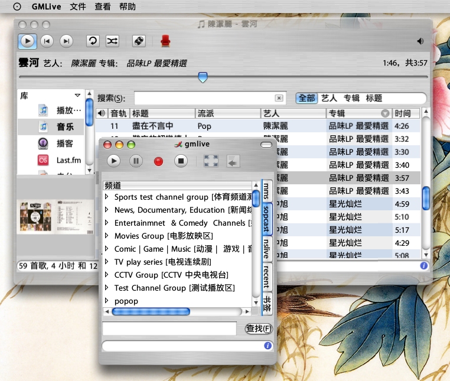This screenshot has height=381, width=450.
Task: Sort by the 艺人 column header
Action: [x=294, y=113]
